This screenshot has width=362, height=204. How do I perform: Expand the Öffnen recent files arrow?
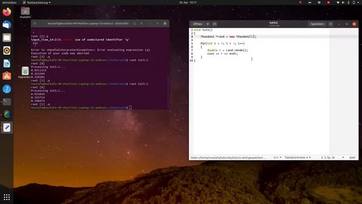coord(208,24)
